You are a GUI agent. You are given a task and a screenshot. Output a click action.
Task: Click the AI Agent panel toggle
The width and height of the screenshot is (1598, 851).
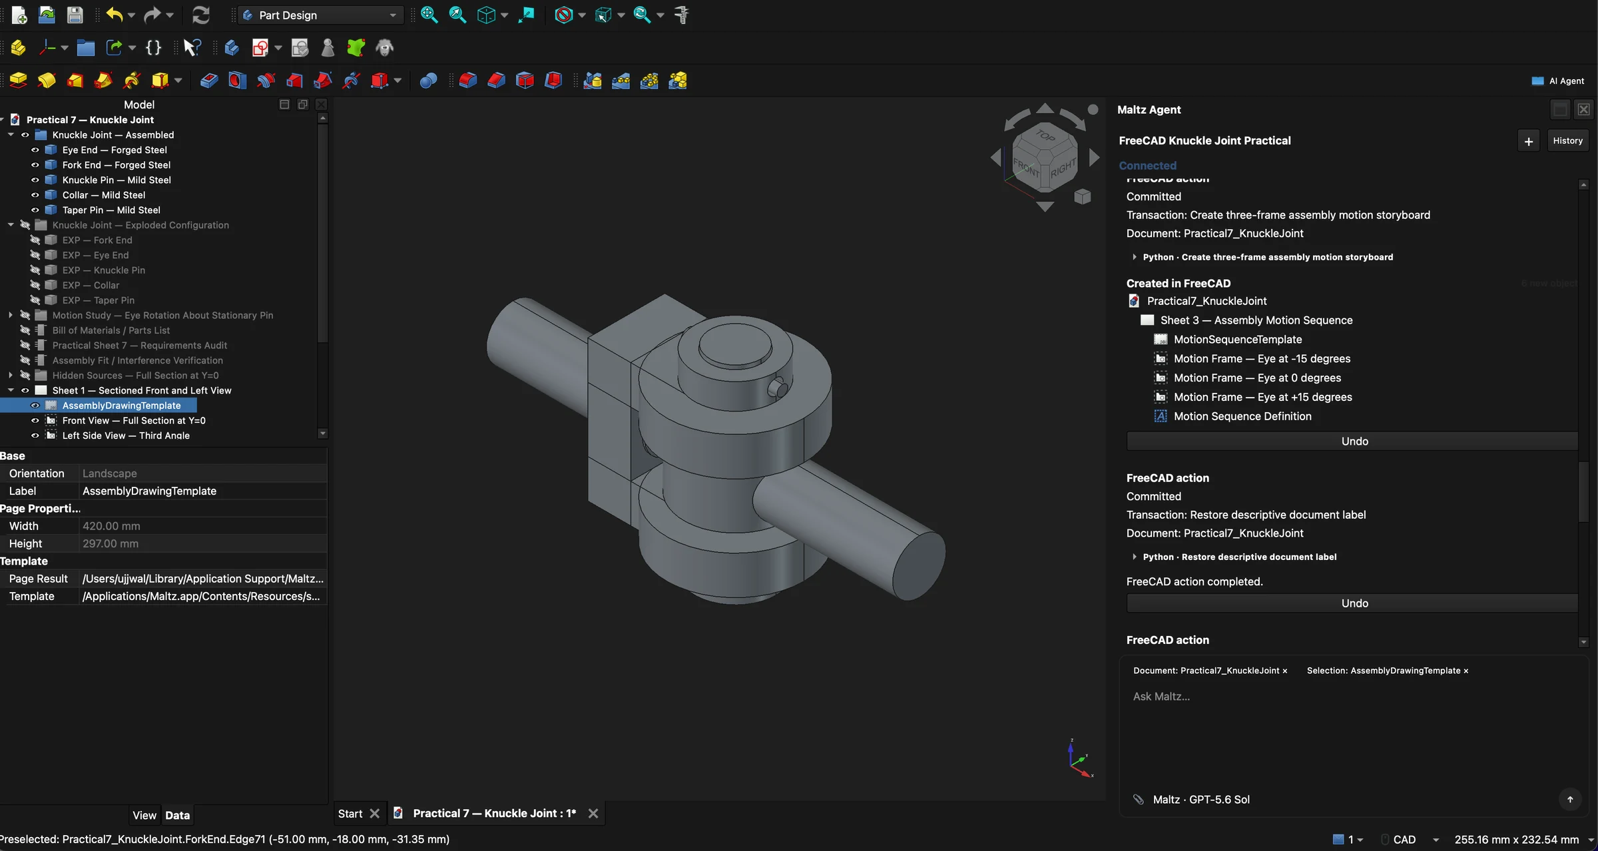(x=1558, y=81)
